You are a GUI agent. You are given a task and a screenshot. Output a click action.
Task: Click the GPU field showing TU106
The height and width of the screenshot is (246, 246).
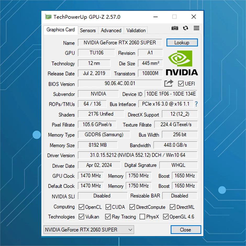click(97, 53)
